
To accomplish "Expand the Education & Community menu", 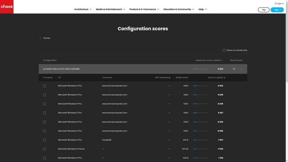I will coord(179,9).
